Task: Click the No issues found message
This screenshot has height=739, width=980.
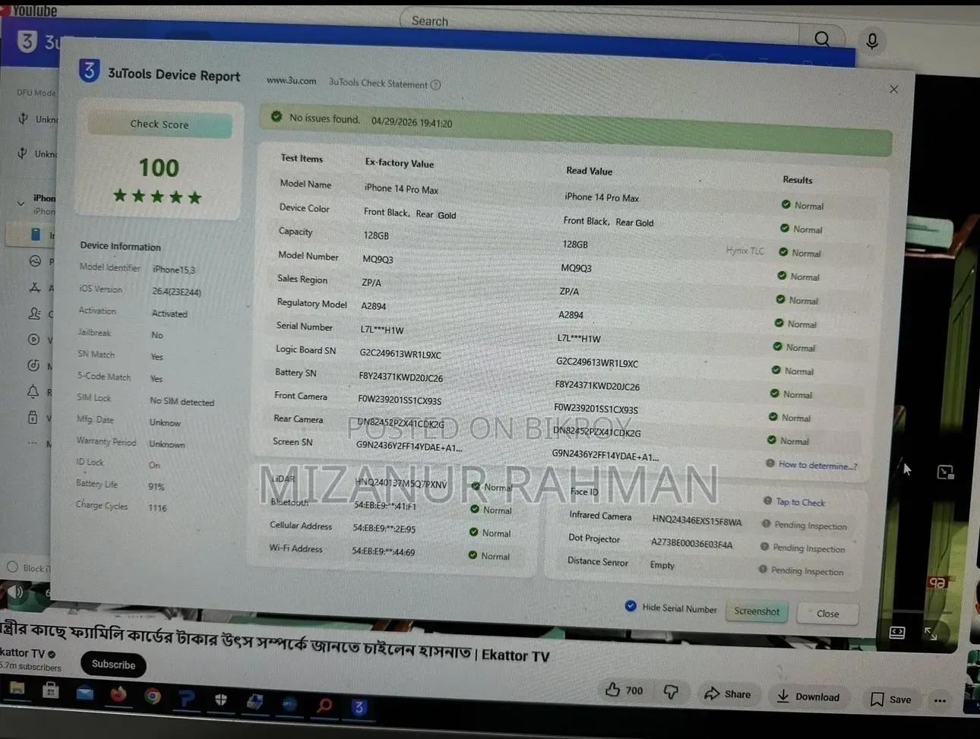Action: 324,118
